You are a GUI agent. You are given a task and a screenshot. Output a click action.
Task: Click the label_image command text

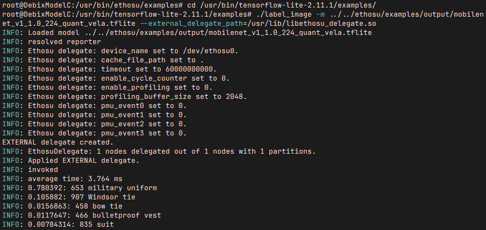pyautogui.click(x=281, y=15)
